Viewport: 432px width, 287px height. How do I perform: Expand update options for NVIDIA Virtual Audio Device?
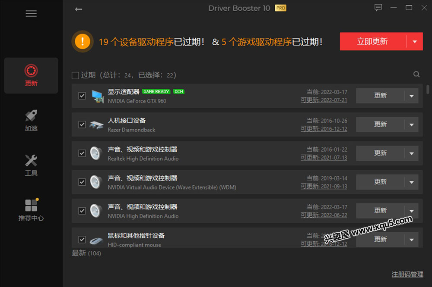click(412, 182)
